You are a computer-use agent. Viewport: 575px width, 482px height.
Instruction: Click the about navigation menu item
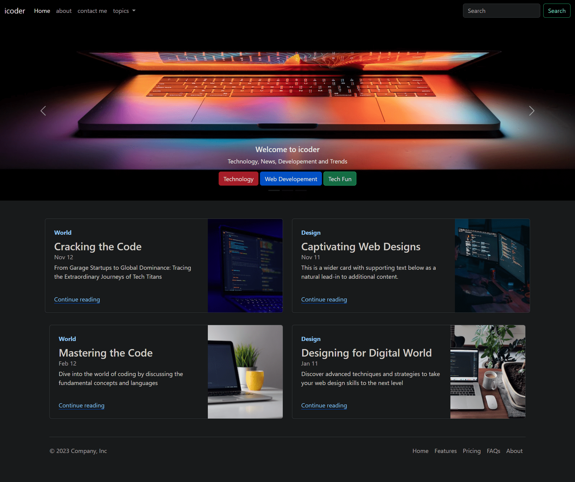click(63, 10)
